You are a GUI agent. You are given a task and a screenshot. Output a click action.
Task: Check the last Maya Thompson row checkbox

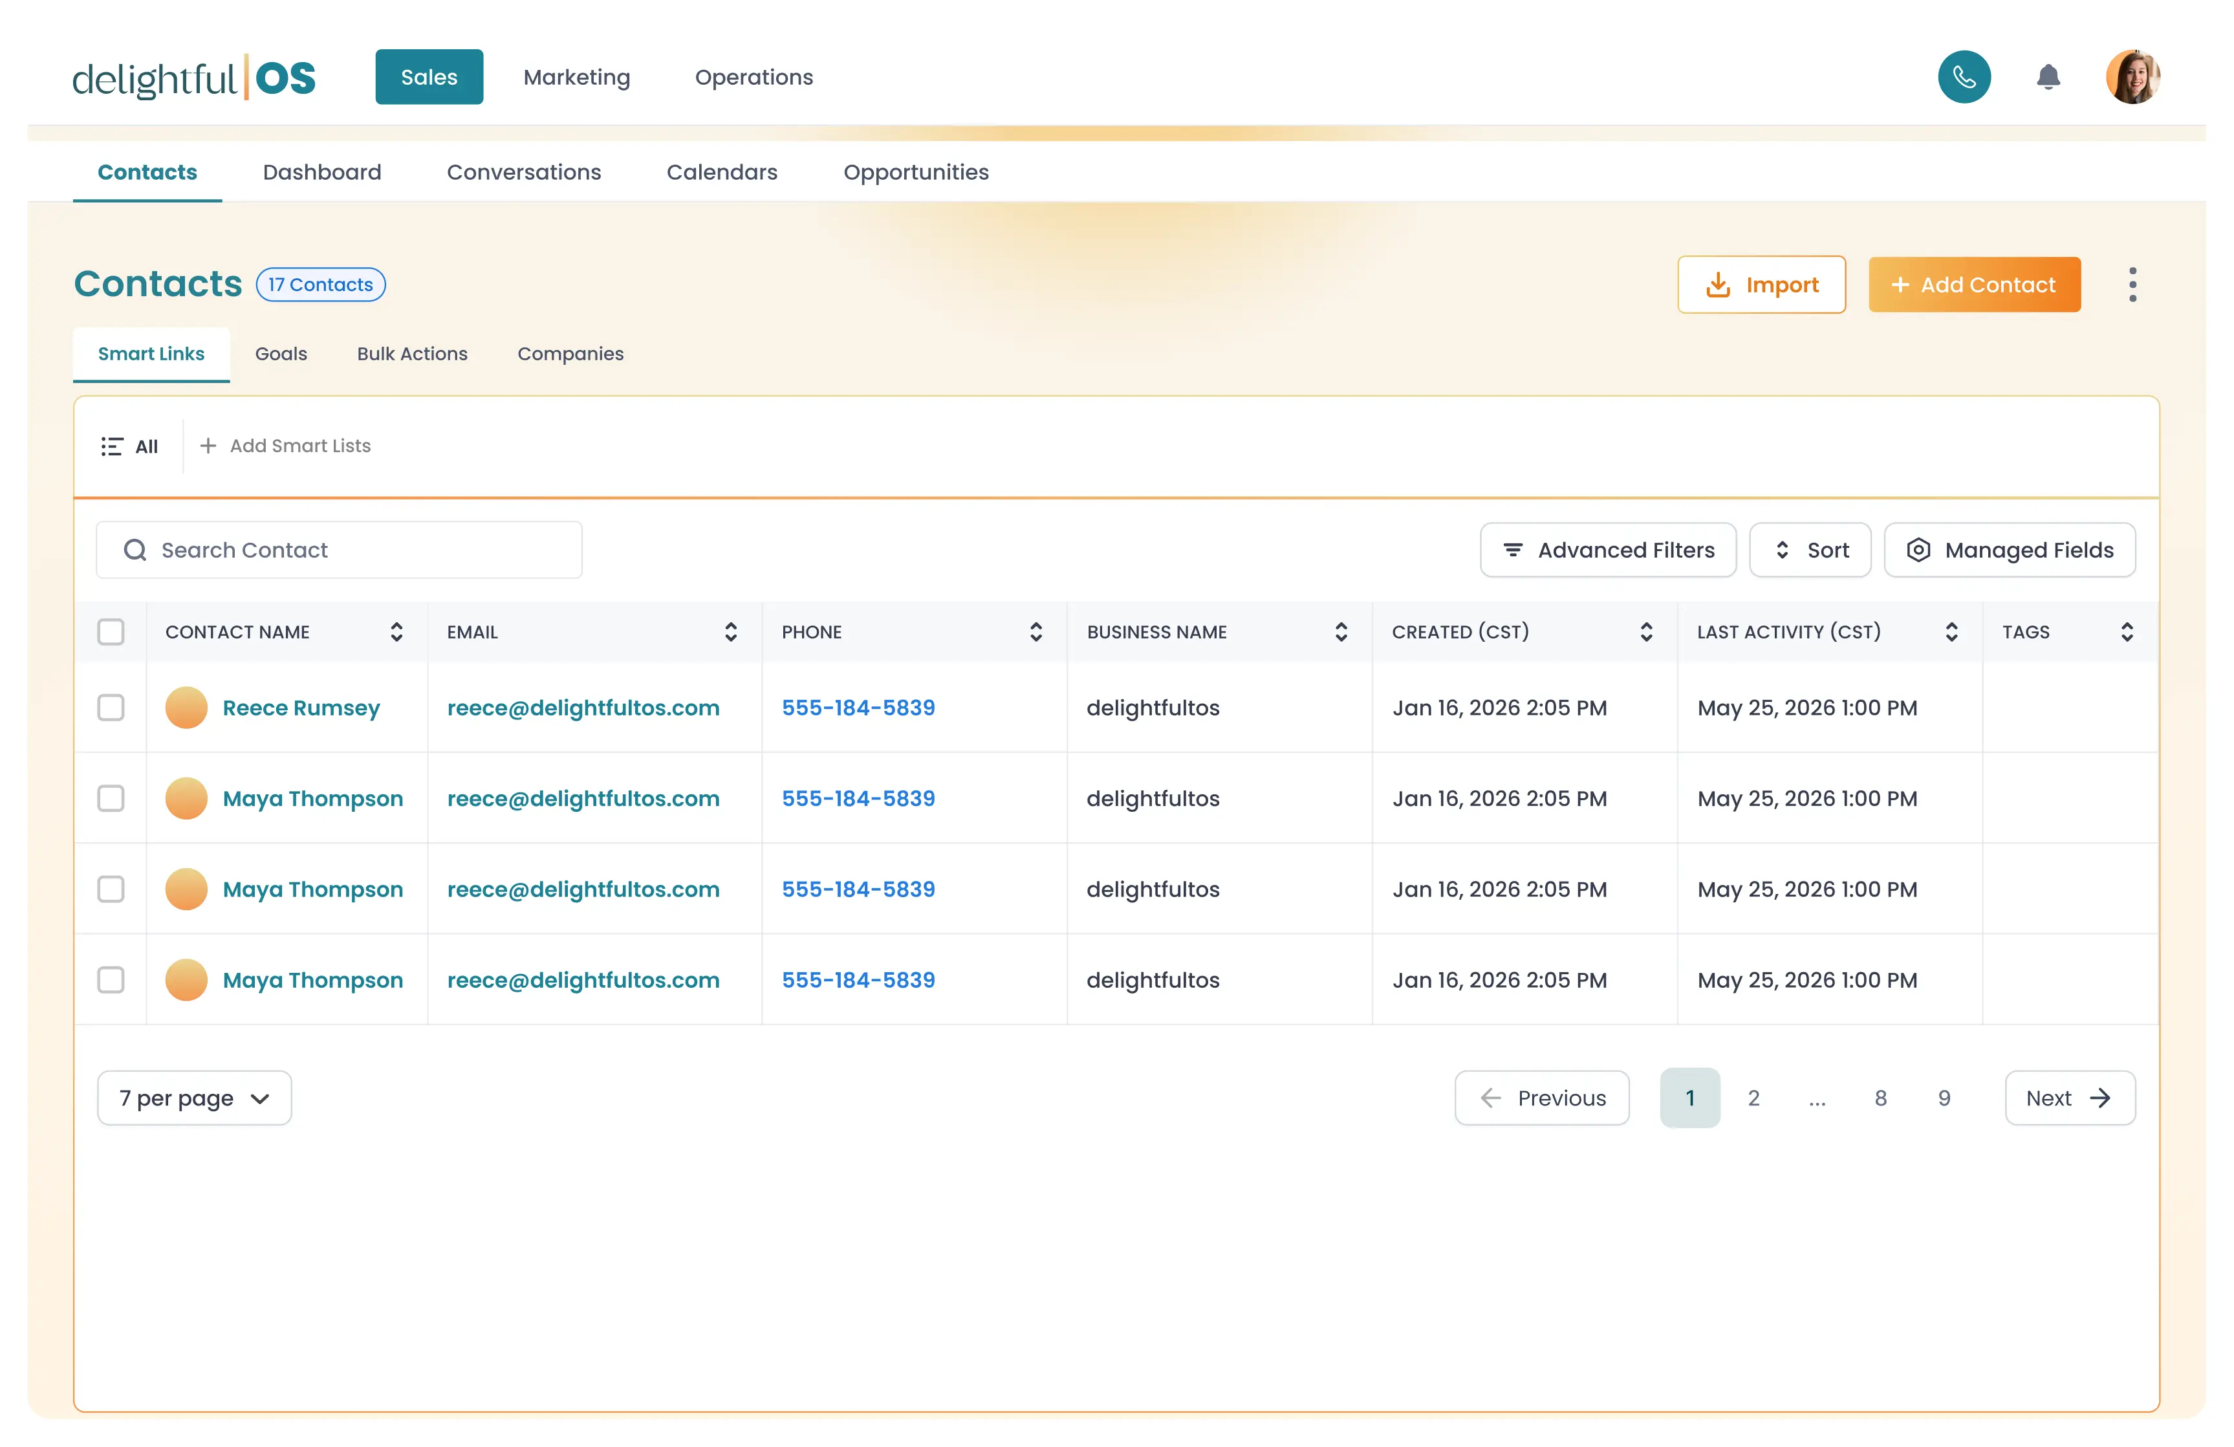pos(111,981)
